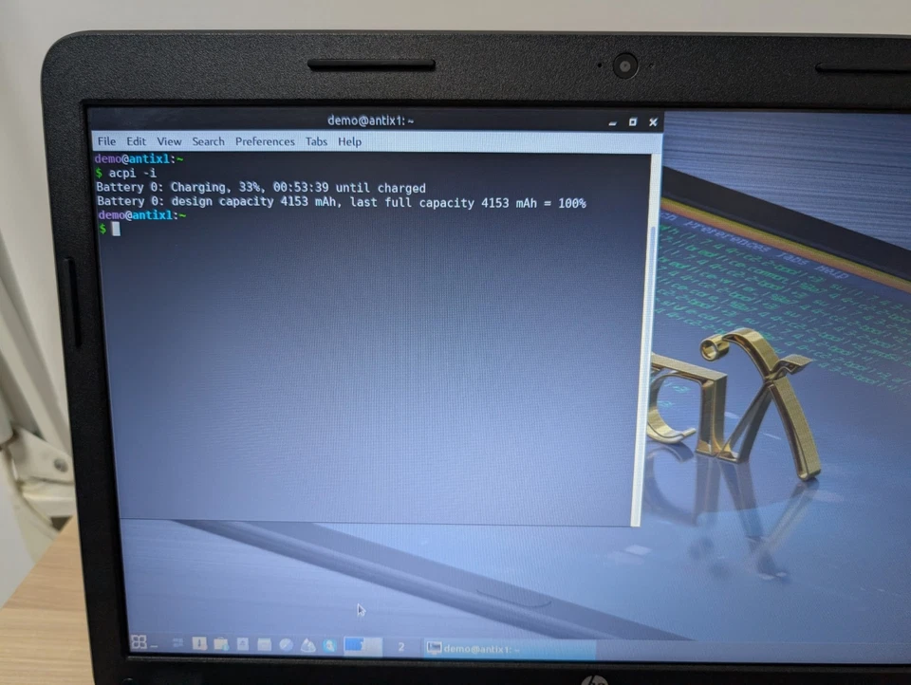Select the Search menu
911x685 pixels.
(208, 141)
